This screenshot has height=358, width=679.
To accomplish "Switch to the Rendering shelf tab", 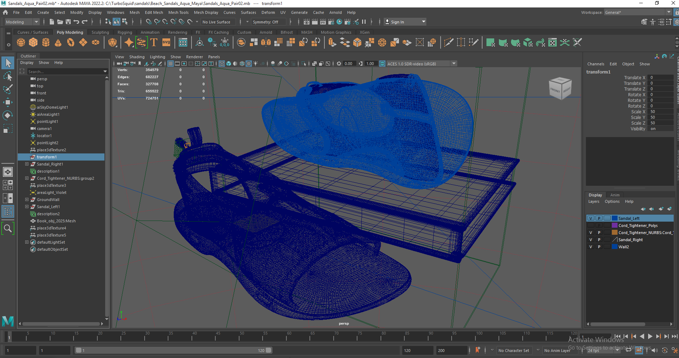I will click(x=178, y=32).
